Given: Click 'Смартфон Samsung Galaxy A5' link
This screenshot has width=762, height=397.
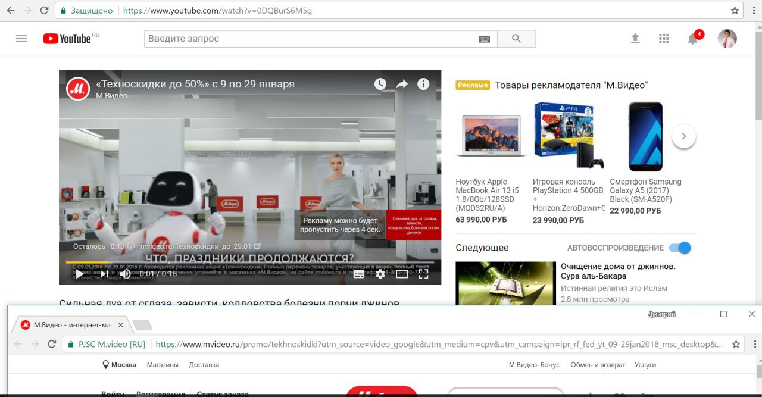Looking at the screenshot, I should click(646, 190).
